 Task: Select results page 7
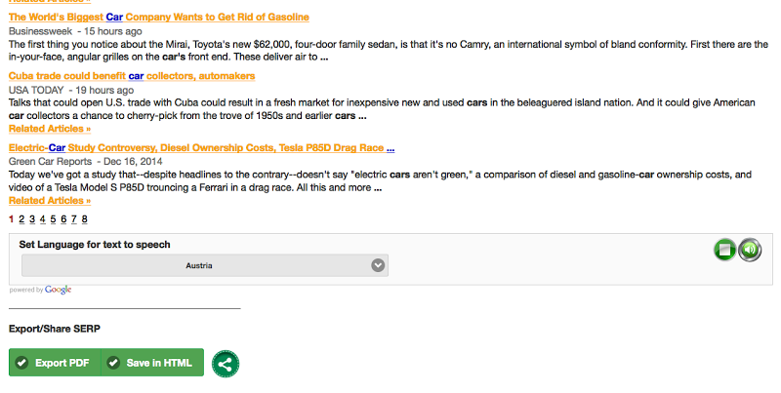(x=74, y=219)
